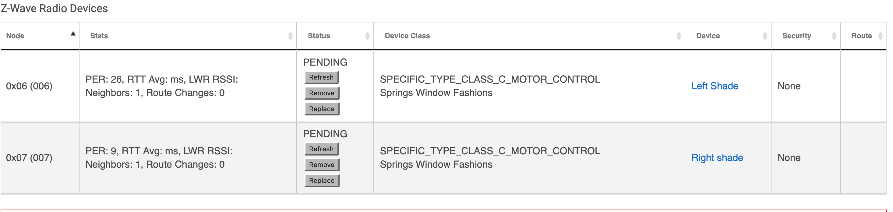This screenshot has height=212, width=893.
Task: Select the Stats column header
Action: (x=99, y=36)
